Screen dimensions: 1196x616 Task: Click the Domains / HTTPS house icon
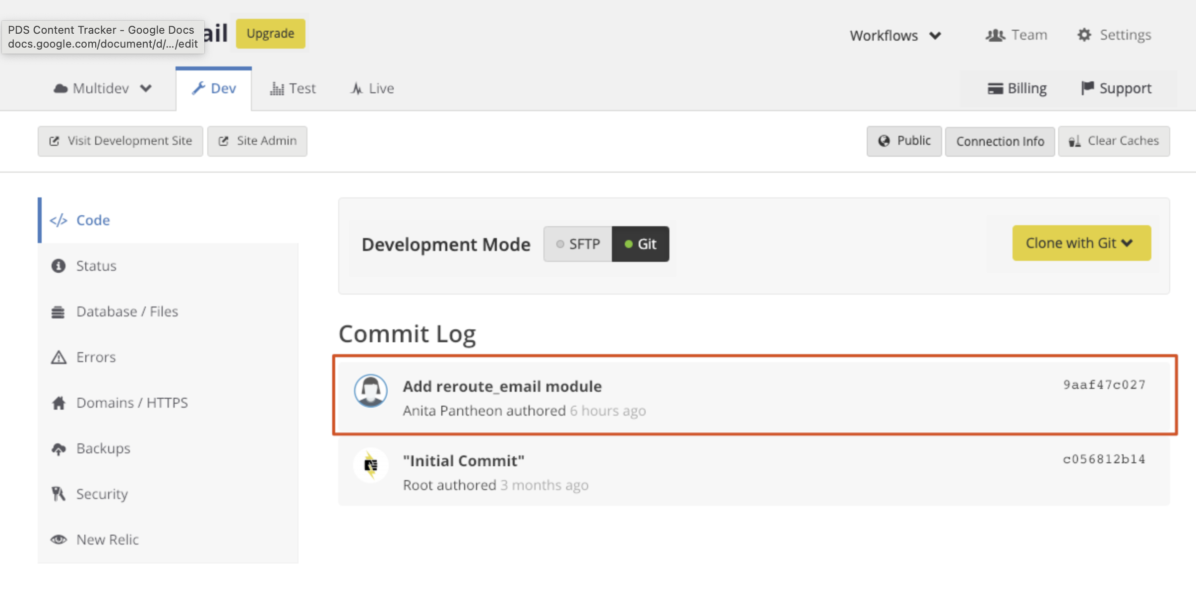click(x=58, y=403)
